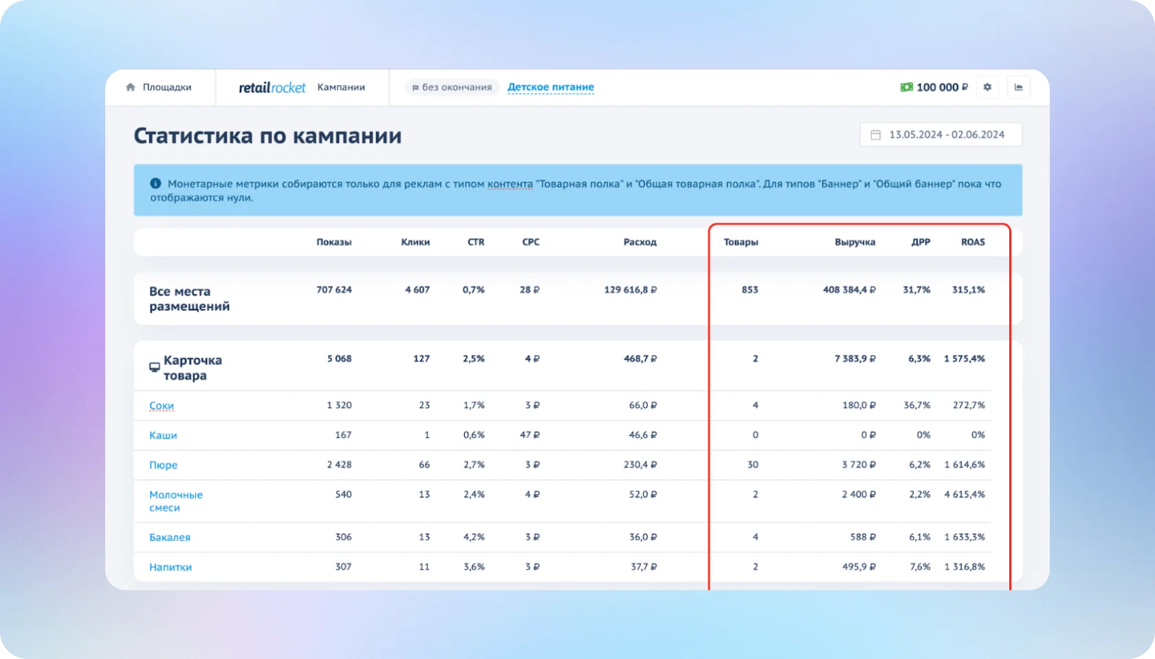Viewport: 1155px width, 659px height.
Task: Click the statistics chart icon button
Action: (1018, 87)
